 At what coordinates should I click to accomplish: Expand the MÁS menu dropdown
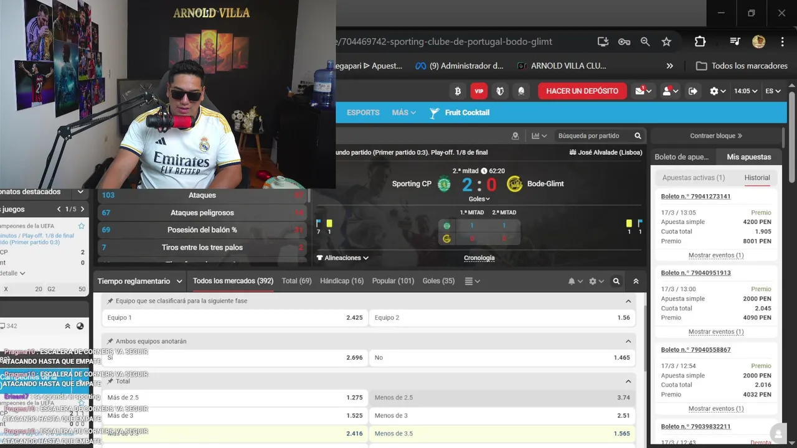click(403, 113)
